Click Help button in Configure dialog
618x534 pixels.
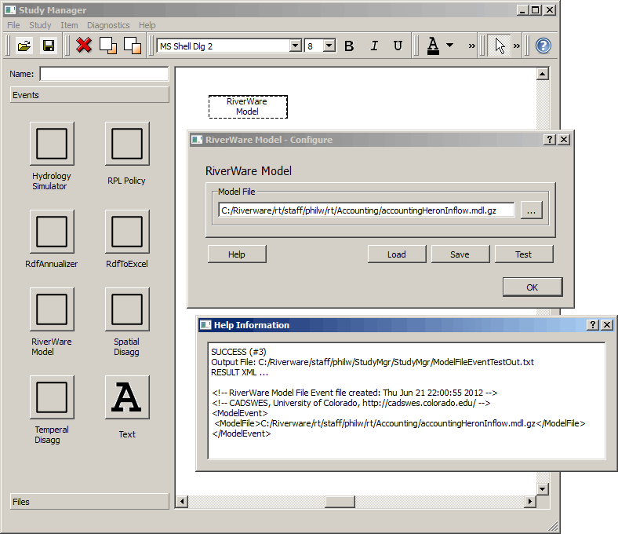click(x=237, y=254)
